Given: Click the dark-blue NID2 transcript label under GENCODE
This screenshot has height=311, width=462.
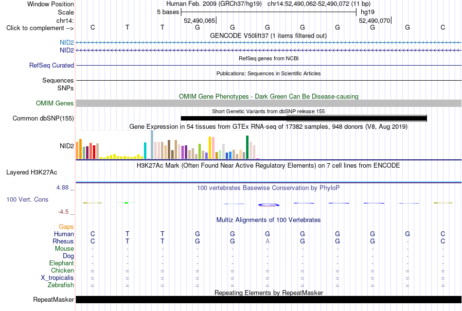Looking at the screenshot, I should coord(67,51).
